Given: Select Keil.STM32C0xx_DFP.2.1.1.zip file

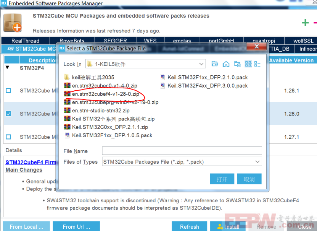Looking at the screenshot, I should (106, 127).
